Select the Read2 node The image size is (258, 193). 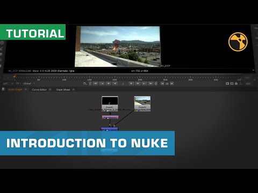(x=142, y=103)
